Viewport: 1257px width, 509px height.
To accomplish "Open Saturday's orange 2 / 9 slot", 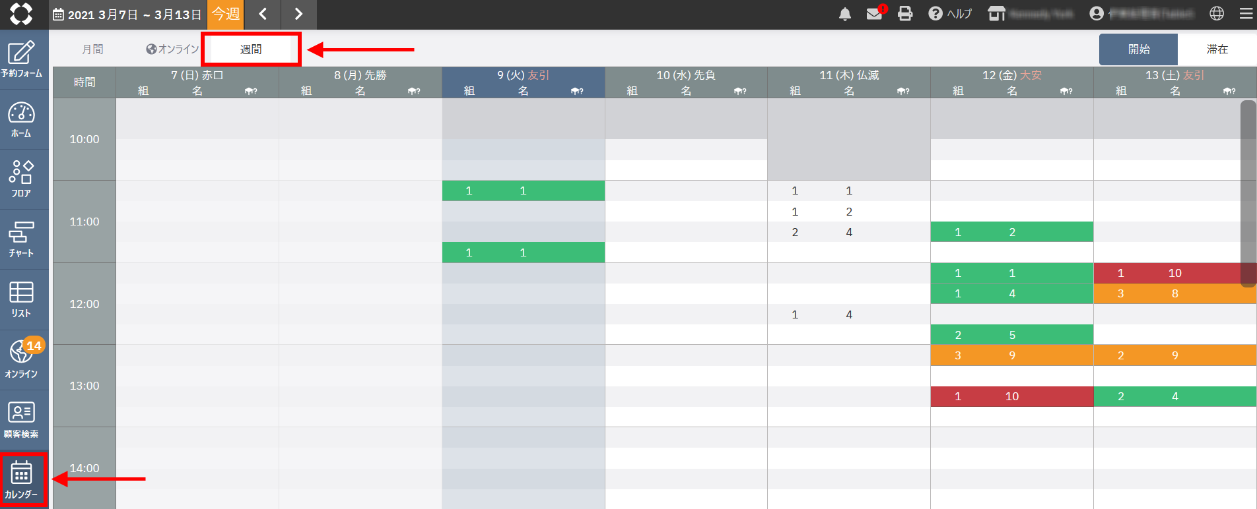I will coord(1175,355).
